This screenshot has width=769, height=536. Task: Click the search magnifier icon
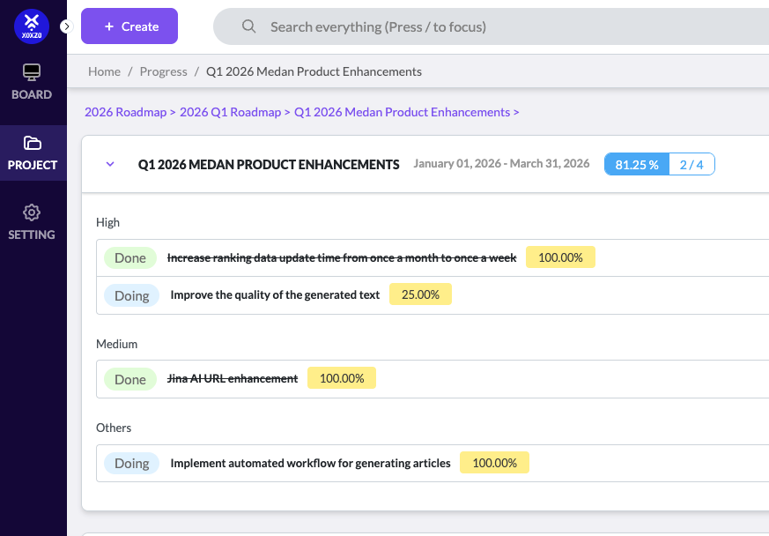tap(248, 26)
